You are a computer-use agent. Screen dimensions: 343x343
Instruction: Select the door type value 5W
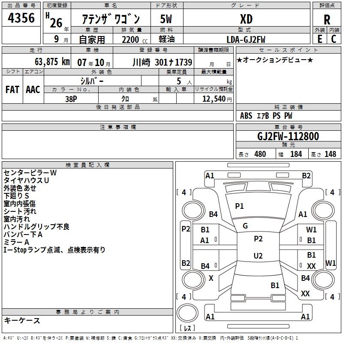[166, 19]
